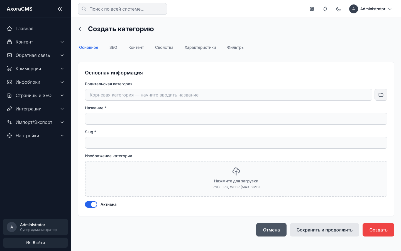Click the Главная home icon

(x=9, y=28)
